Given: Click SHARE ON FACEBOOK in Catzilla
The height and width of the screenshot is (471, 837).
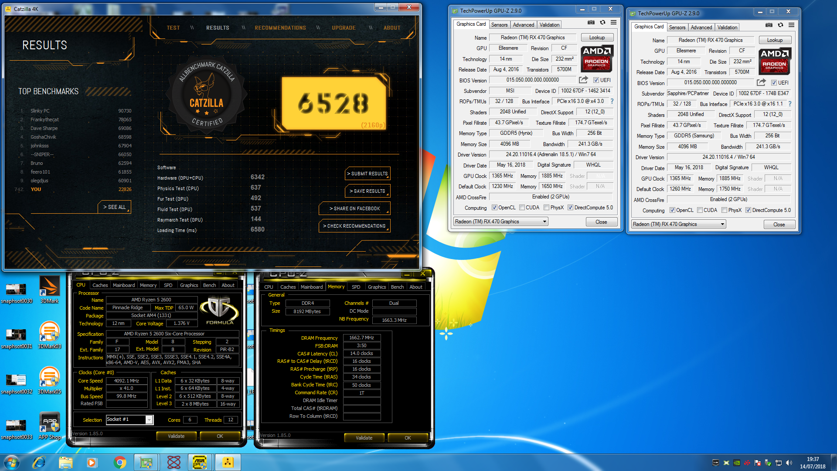Looking at the screenshot, I should click(x=354, y=208).
